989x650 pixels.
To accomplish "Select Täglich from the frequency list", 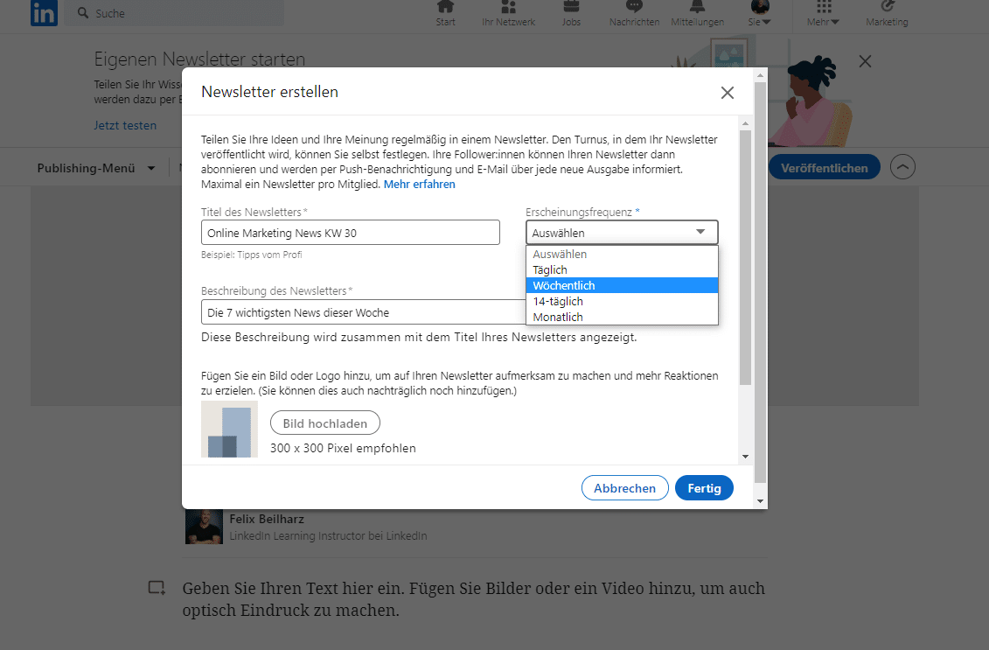I will (x=622, y=269).
